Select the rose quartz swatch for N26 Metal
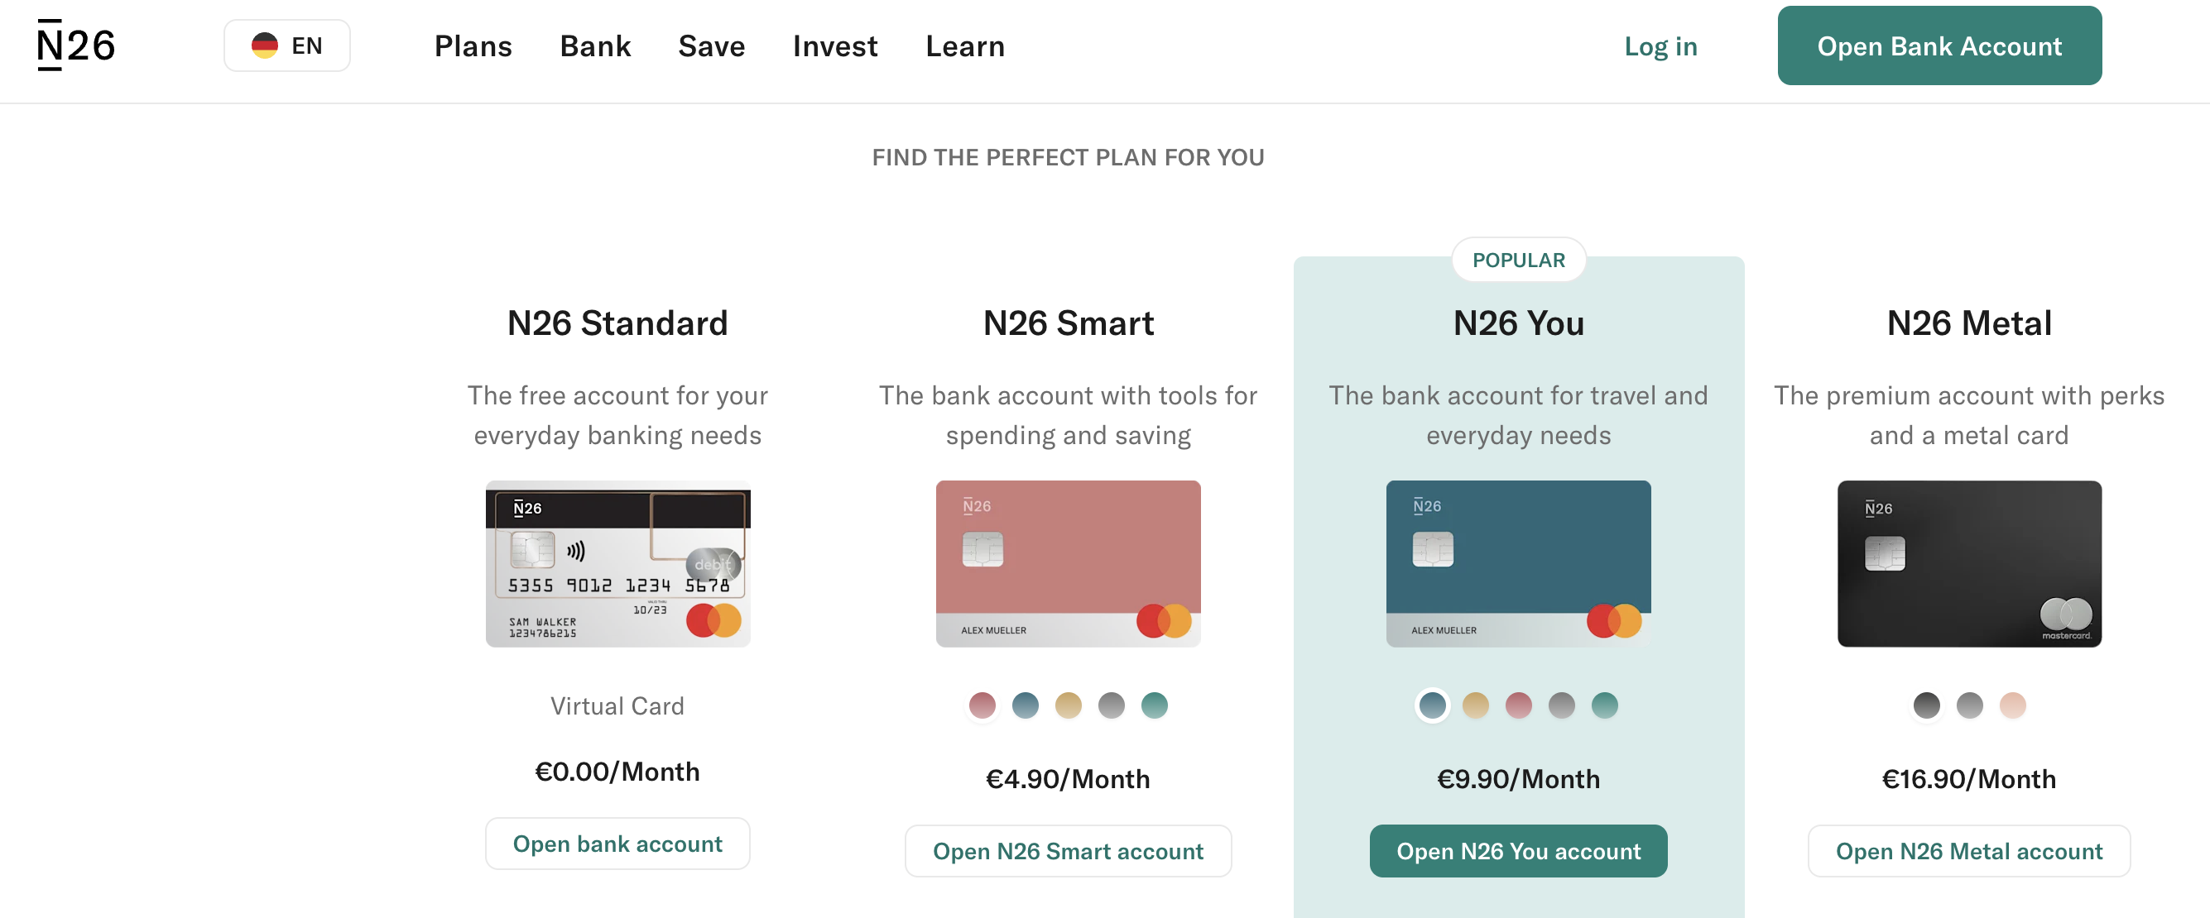This screenshot has width=2210, height=918. point(2013,705)
